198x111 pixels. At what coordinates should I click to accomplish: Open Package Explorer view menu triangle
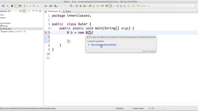(33, 11)
